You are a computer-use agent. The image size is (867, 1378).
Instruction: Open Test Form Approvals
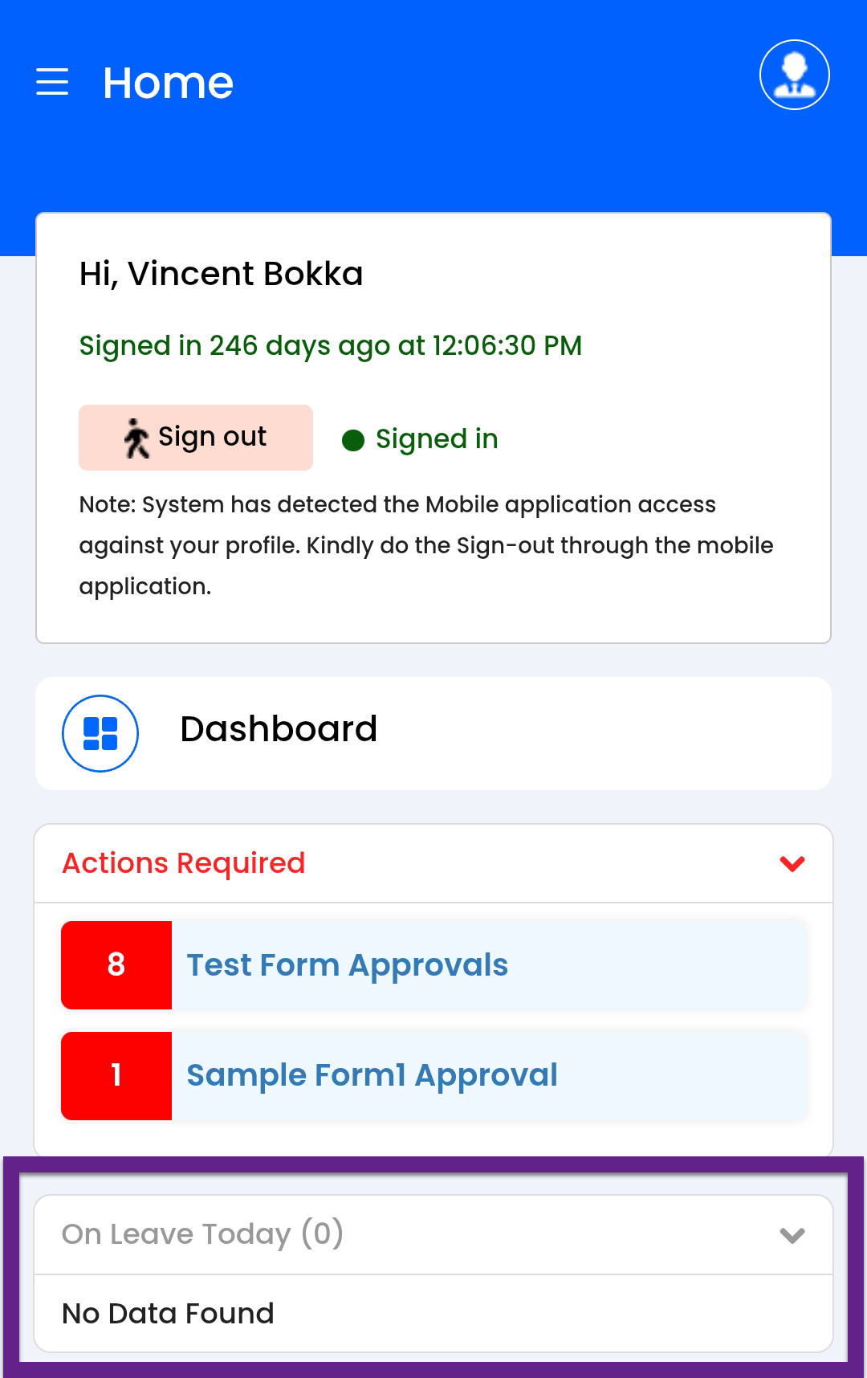347,965
